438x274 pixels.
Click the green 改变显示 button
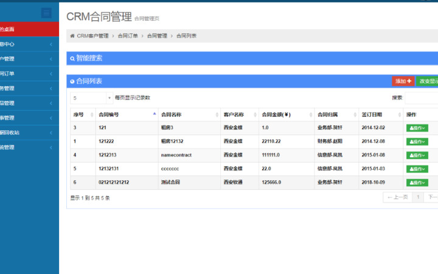tap(427, 81)
